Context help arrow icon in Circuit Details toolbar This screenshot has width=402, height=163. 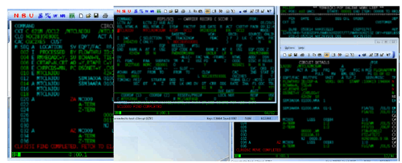(388, 55)
